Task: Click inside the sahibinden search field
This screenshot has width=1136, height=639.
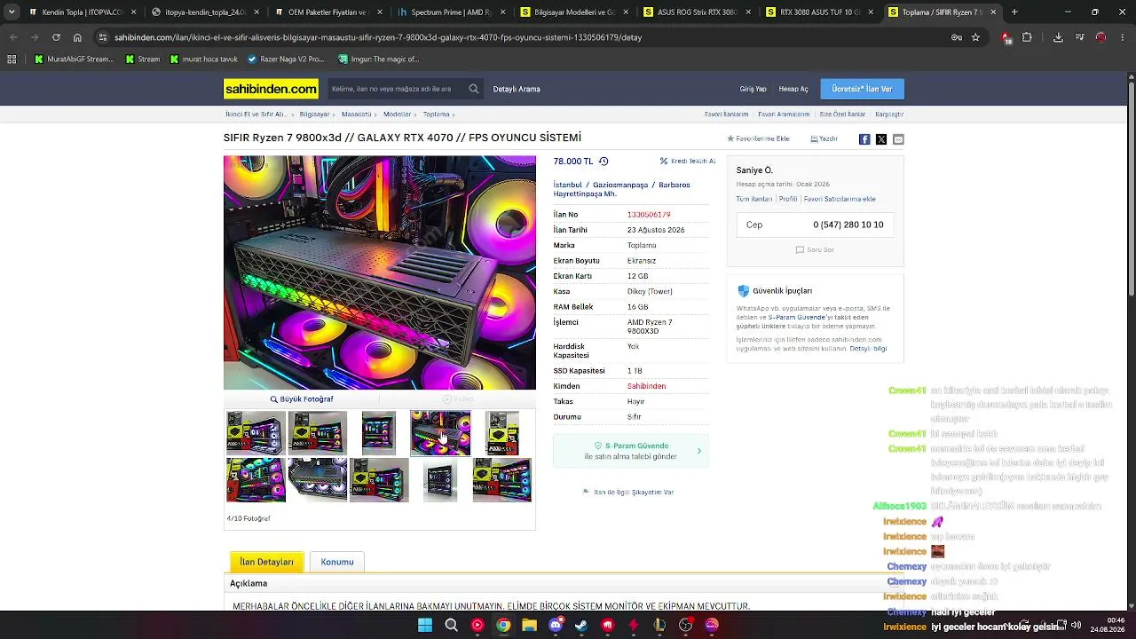Action: [x=395, y=89]
